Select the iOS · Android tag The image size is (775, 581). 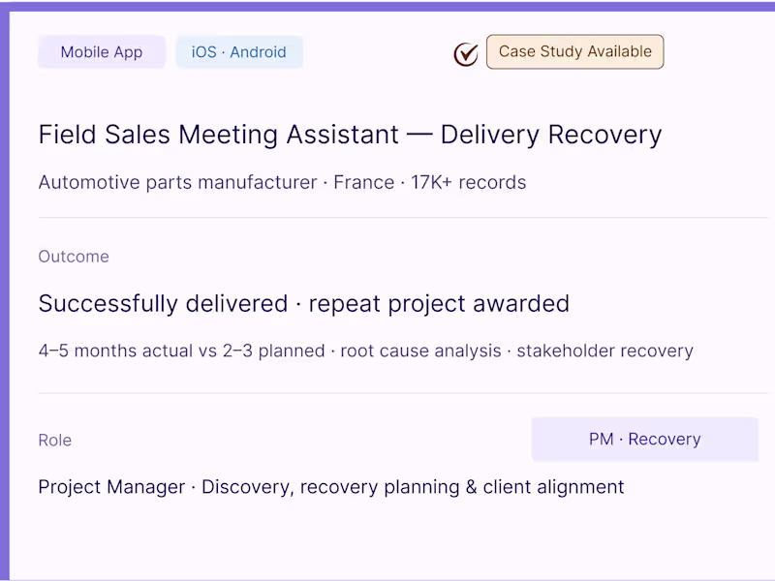(239, 52)
